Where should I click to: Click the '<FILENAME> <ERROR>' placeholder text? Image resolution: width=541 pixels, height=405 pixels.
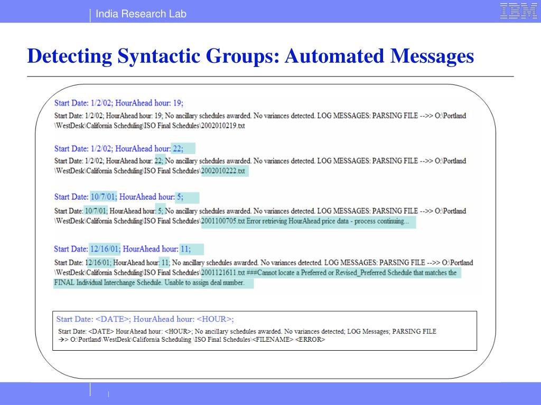[288, 340]
